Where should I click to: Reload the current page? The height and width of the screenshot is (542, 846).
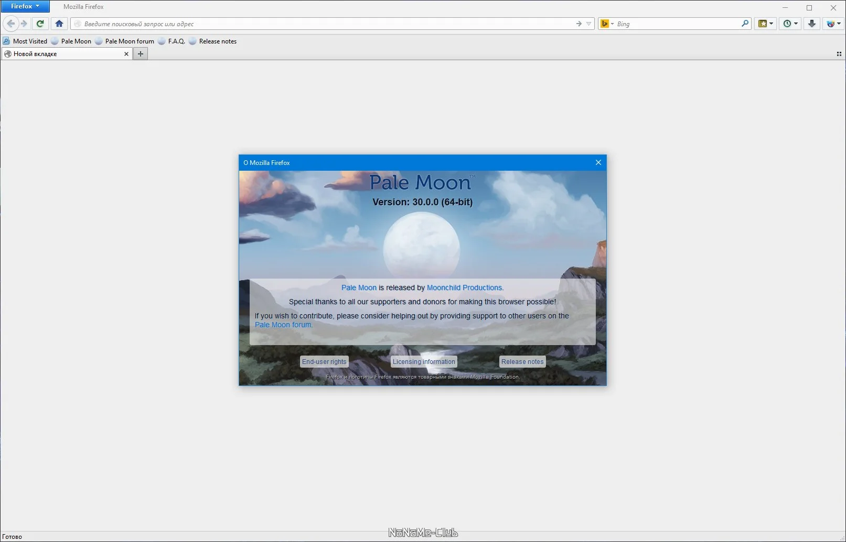(x=40, y=24)
